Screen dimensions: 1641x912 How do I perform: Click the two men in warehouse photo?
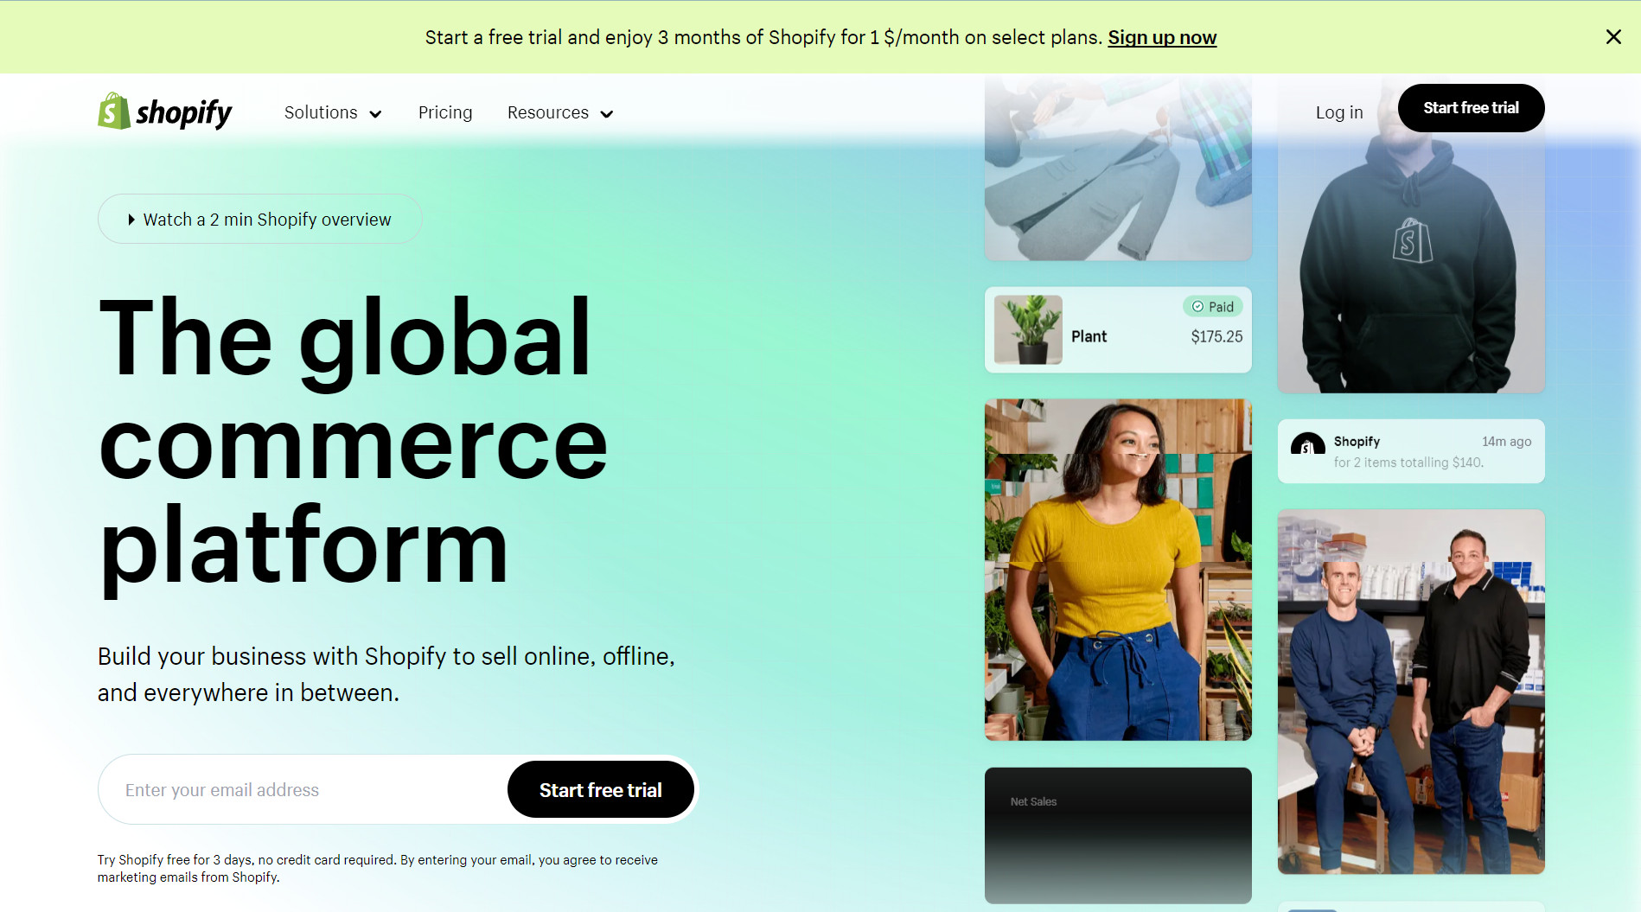[1411, 692]
